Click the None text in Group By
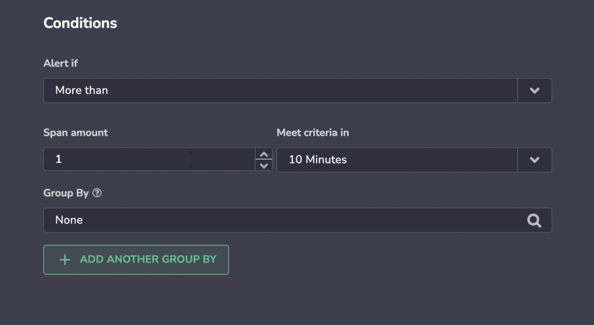The height and width of the screenshot is (325, 594). click(69, 220)
